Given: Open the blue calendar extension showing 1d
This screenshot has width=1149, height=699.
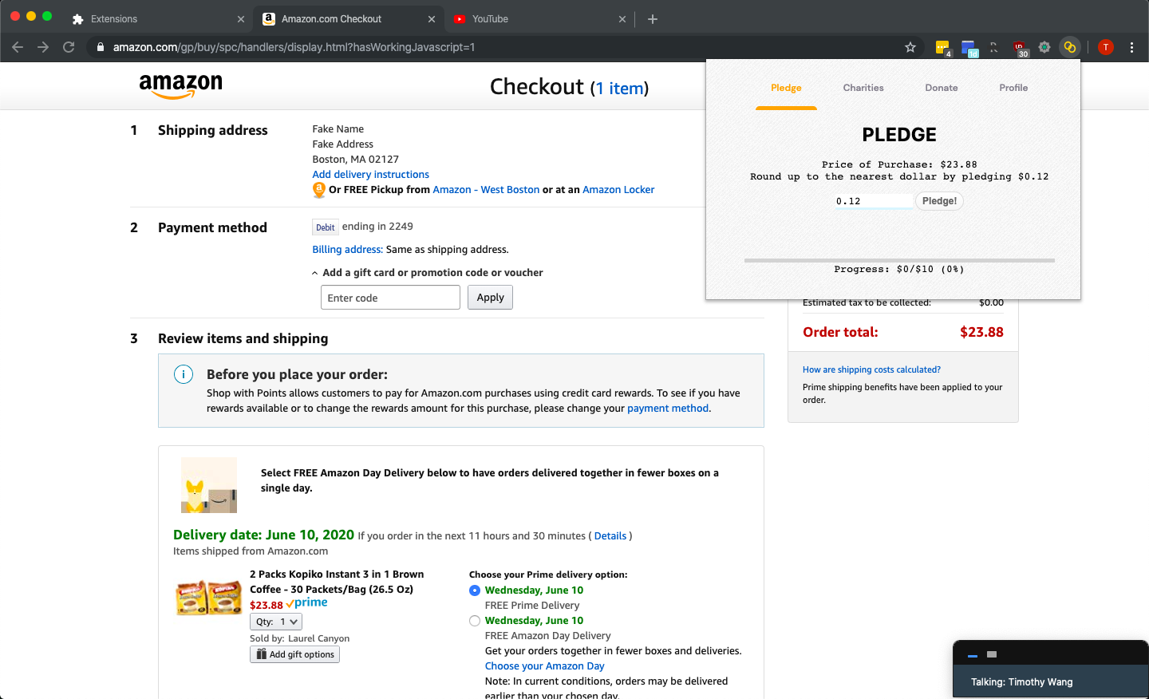Looking at the screenshot, I should point(969,48).
